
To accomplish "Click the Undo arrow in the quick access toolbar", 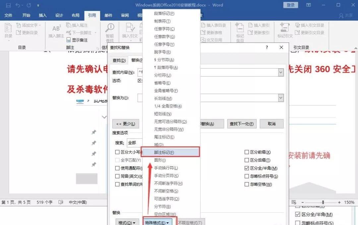I will (18, 5).
